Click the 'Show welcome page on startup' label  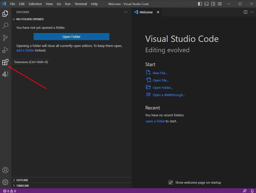(x=198, y=183)
